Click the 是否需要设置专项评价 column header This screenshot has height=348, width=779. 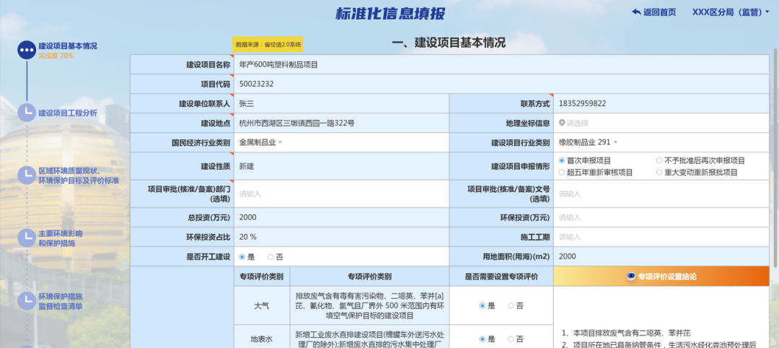[x=501, y=277]
